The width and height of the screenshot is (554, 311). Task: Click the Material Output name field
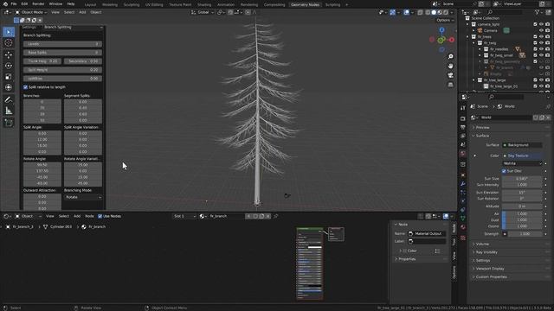(x=427, y=233)
